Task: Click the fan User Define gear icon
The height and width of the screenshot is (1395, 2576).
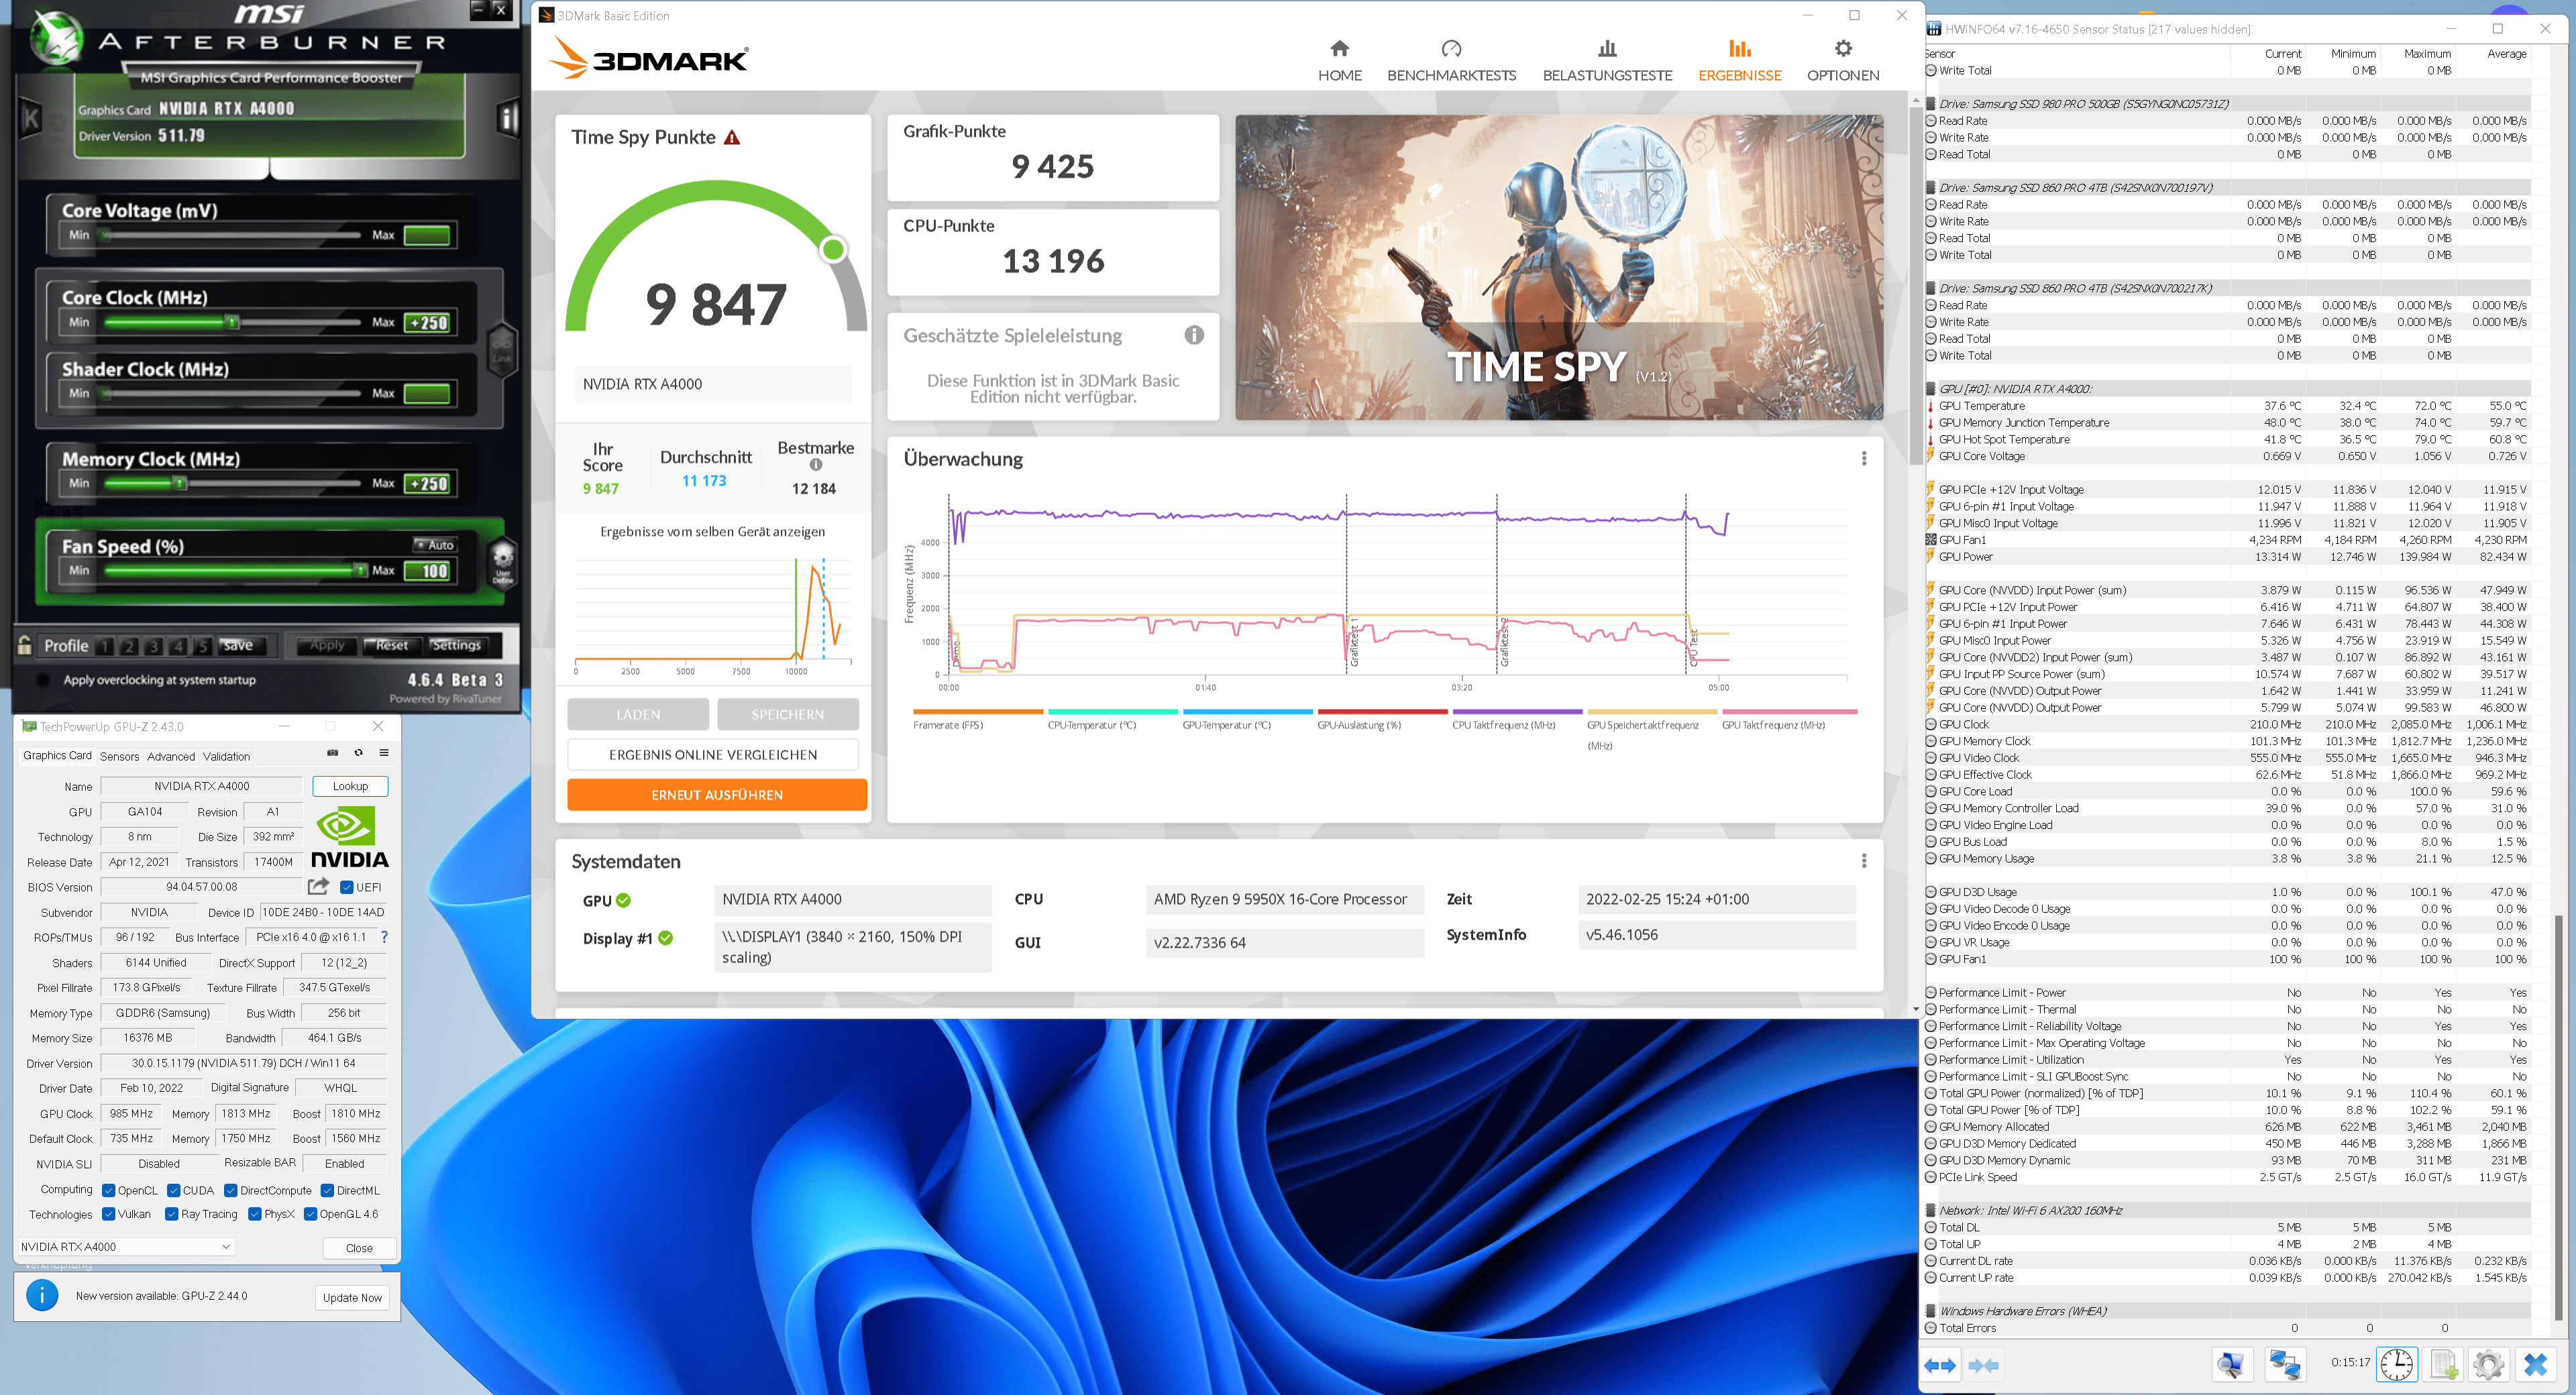Action: point(502,564)
